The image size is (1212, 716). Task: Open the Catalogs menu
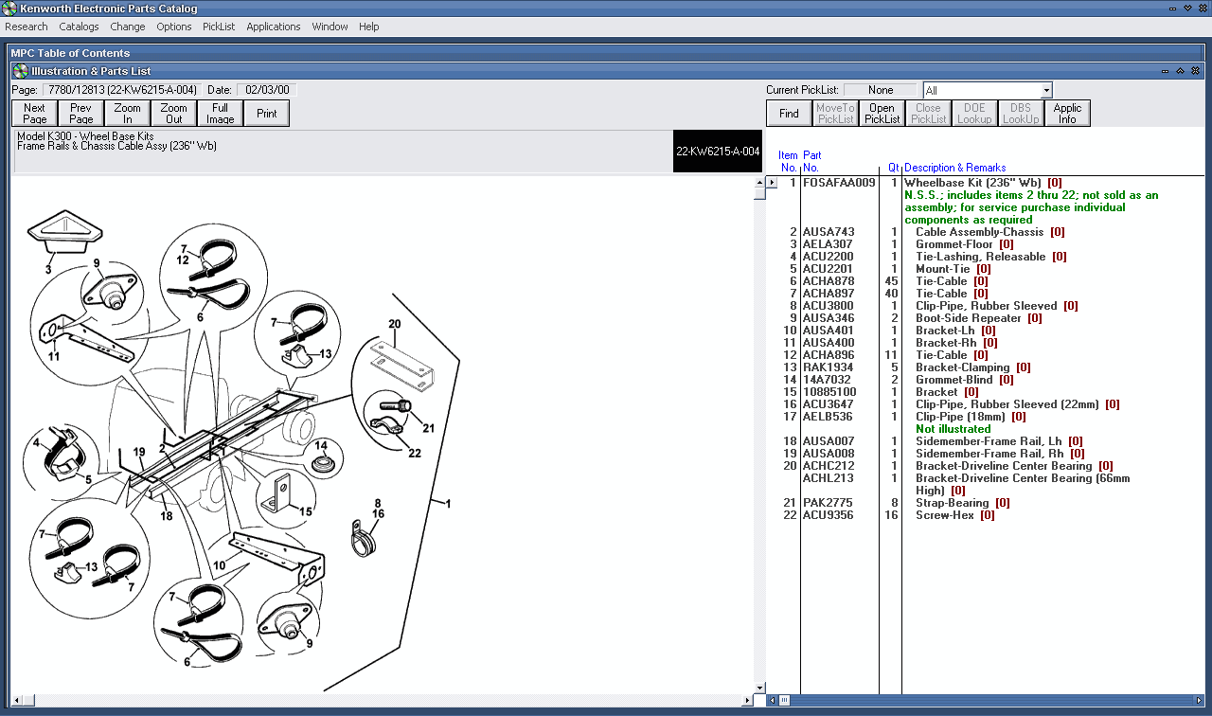coord(79,27)
